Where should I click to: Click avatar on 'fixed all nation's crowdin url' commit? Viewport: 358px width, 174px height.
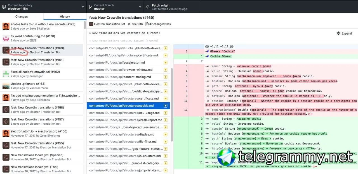(x=6, y=74)
